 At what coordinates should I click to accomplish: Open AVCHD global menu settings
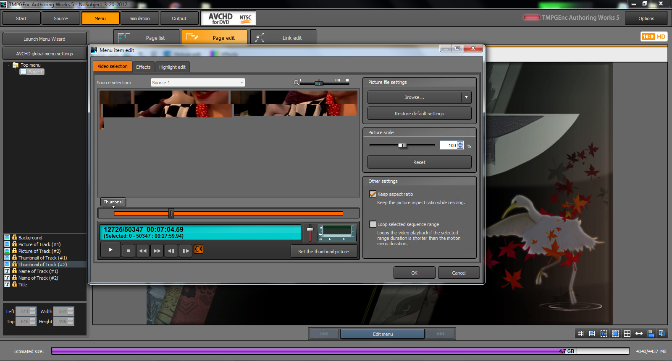pos(45,54)
